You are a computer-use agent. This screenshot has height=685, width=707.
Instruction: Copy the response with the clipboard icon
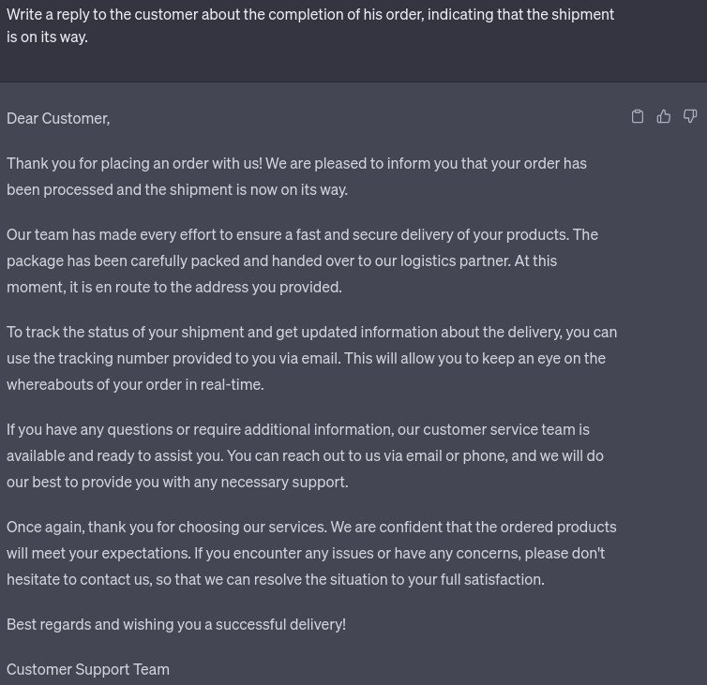point(637,116)
